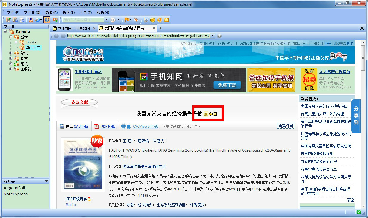Collapse the 题录 folder node
This screenshot has height=218, width=368.
(11, 37)
